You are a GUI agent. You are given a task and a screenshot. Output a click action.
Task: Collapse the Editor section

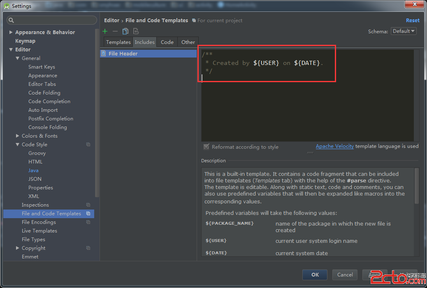pyautogui.click(x=11, y=49)
